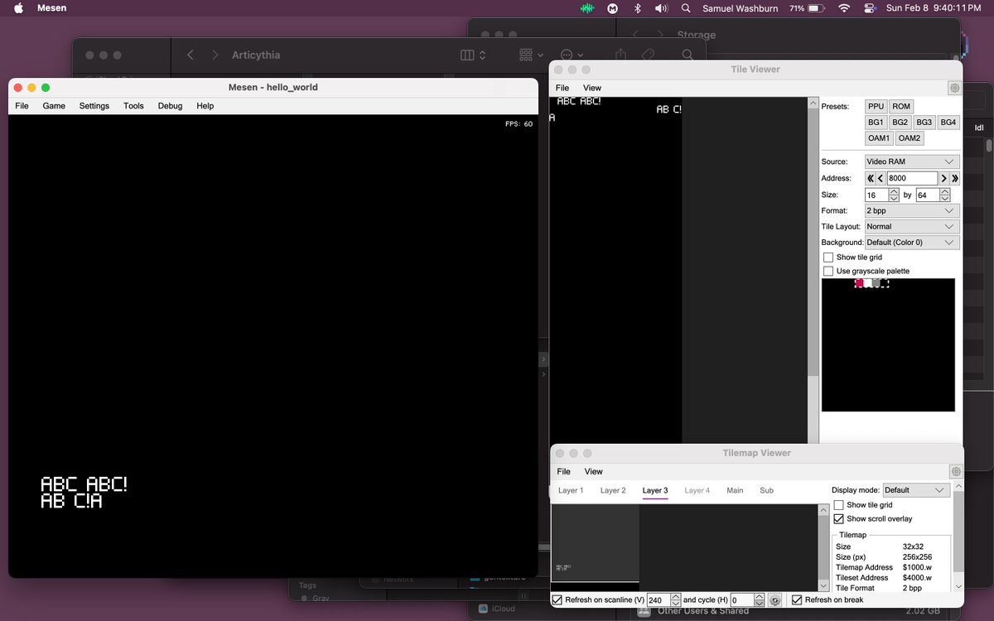Click the search icon in Finder toolbar
994x621 pixels.
click(x=688, y=55)
